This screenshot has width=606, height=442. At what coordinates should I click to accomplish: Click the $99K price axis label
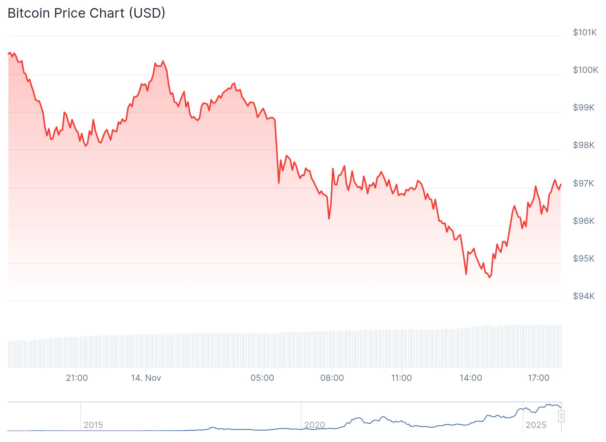[584, 108]
